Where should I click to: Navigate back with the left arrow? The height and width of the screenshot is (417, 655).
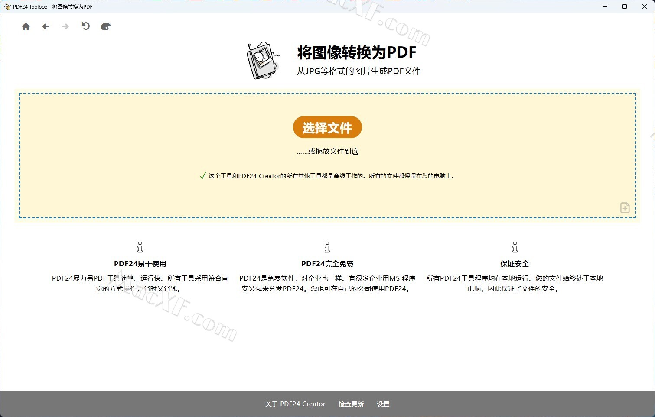(46, 26)
